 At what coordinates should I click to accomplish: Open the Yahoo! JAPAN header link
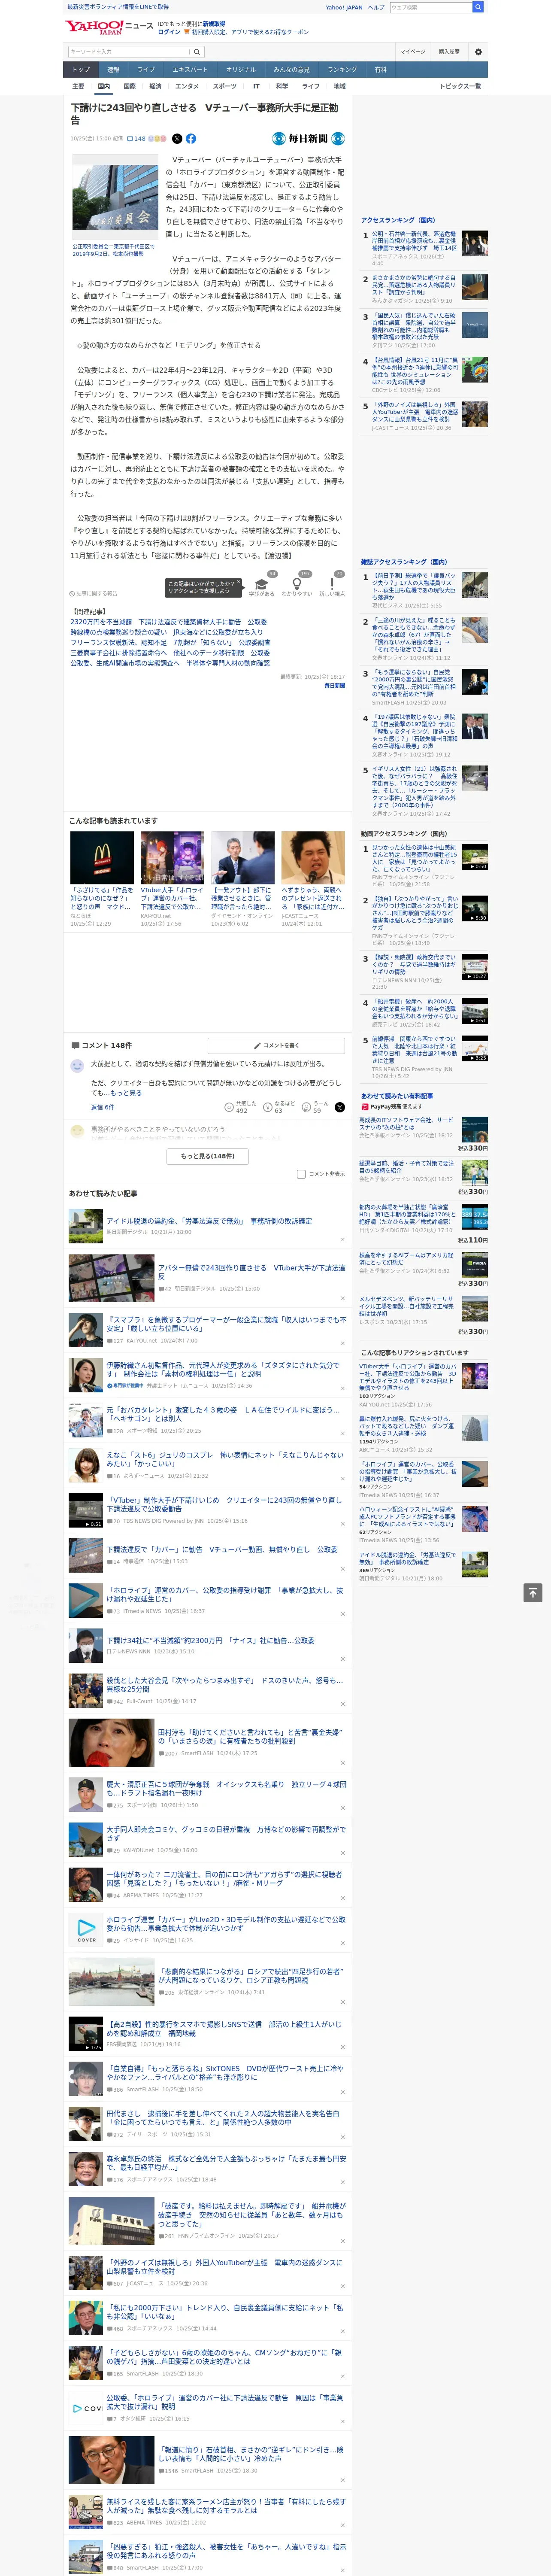[x=344, y=7]
